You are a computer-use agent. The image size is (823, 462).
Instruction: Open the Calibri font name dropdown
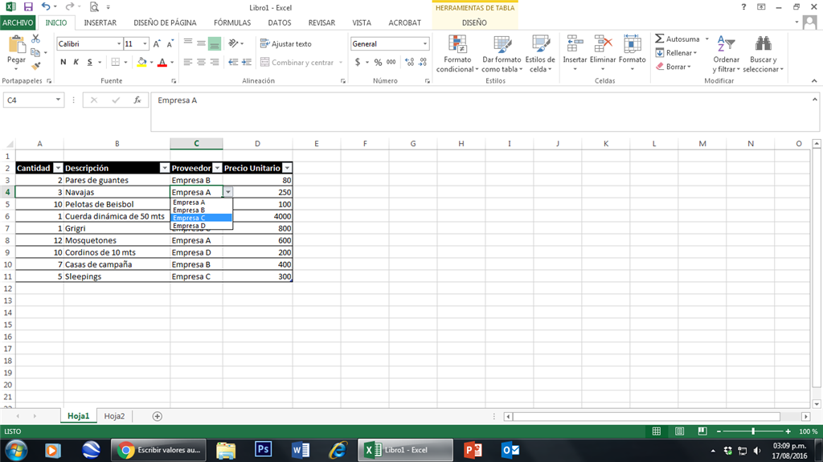(x=119, y=44)
